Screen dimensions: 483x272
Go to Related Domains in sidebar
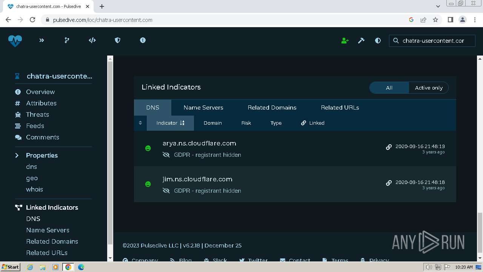tap(52, 241)
